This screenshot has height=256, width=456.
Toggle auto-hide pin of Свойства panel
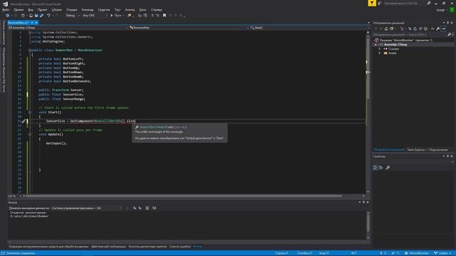[448, 156]
